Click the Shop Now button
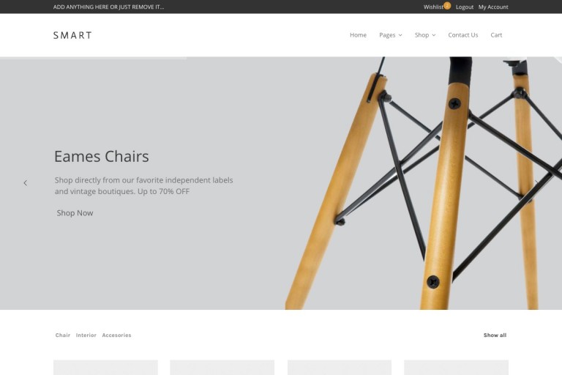This screenshot has height=375, width=562. tap(75, 213)
